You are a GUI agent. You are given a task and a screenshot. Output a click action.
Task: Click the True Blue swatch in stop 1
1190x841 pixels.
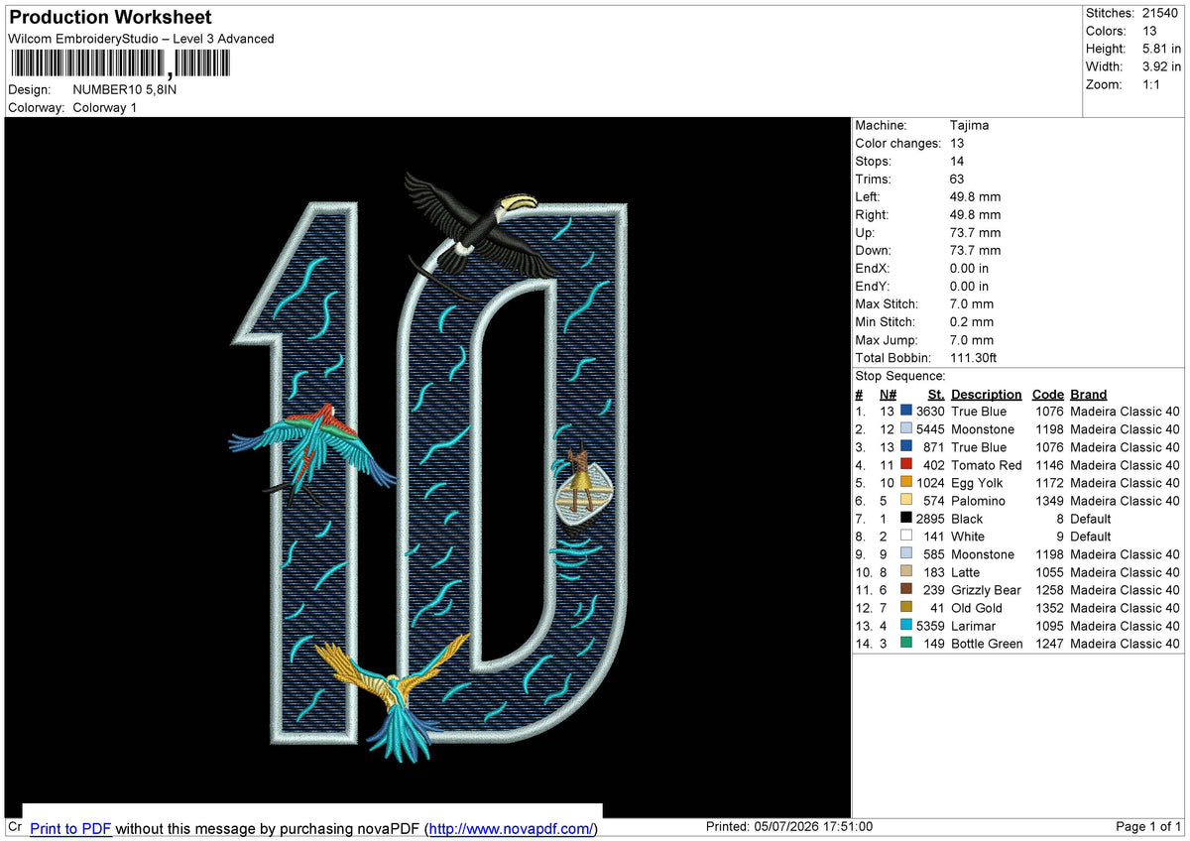(906, 411)
